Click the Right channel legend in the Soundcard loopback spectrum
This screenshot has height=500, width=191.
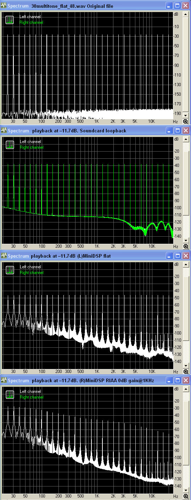click(x=32, y=147)
